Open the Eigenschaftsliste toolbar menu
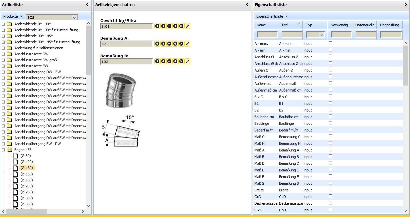The height and width of the screenshot is (217, 410). (x=272, y=16)
